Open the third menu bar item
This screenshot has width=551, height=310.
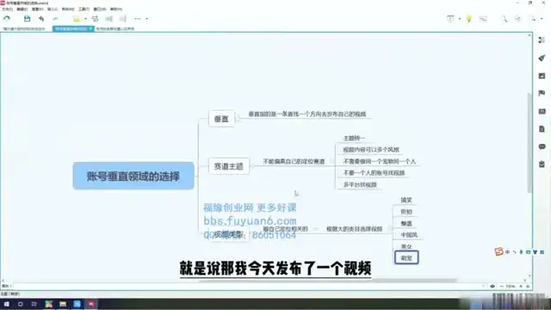37,9
